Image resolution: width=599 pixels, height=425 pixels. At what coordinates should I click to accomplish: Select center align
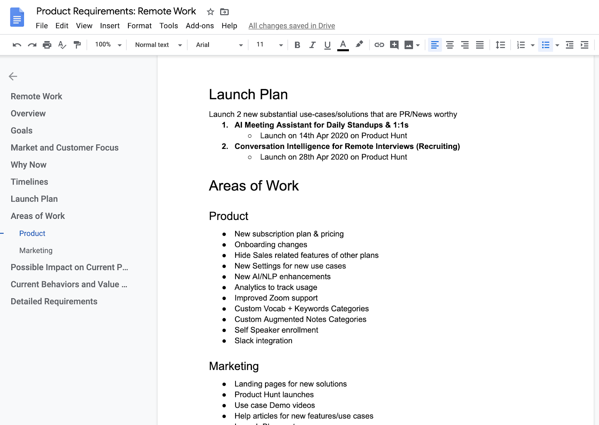tap(450, 45)
